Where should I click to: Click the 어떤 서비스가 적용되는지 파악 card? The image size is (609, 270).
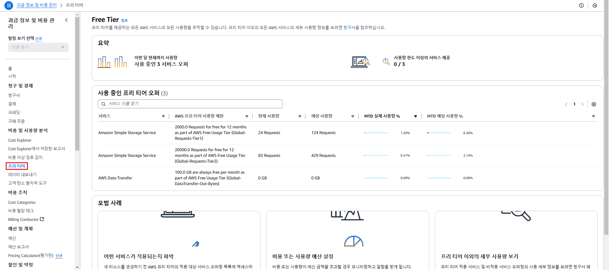179,241
